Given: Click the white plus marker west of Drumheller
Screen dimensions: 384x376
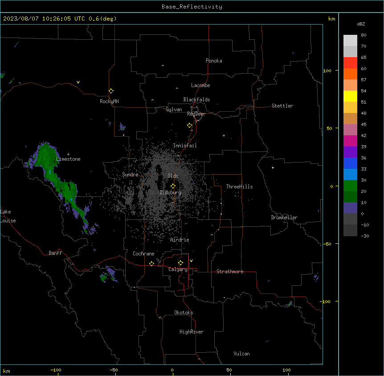Looking at the screenshot, I should (x=273, y=167).
